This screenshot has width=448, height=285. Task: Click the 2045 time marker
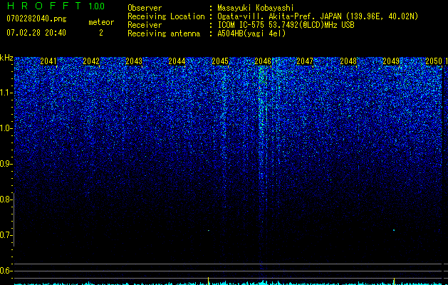[x=220, y=61]
